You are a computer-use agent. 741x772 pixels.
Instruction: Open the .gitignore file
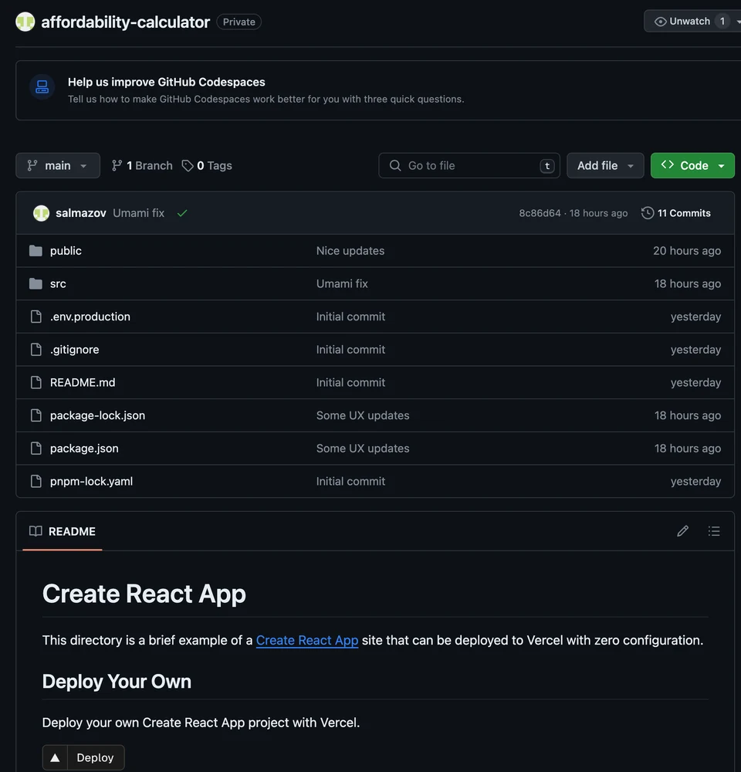point(74,350)
